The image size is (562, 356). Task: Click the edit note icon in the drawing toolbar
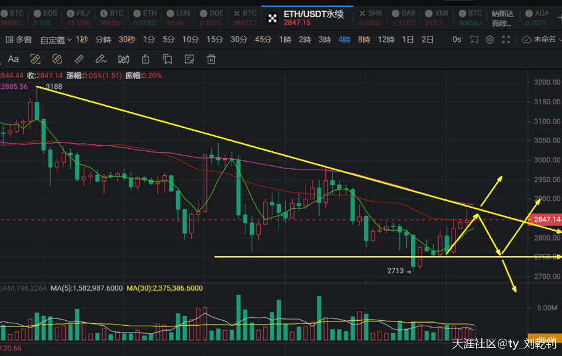[189, 60]
